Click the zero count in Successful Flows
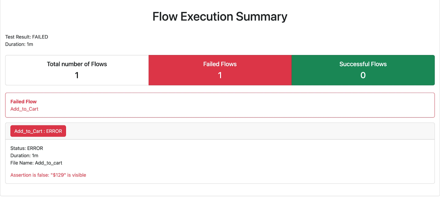Image resolution: width=440 pixels, height=200 pixels. coord(363,75)
